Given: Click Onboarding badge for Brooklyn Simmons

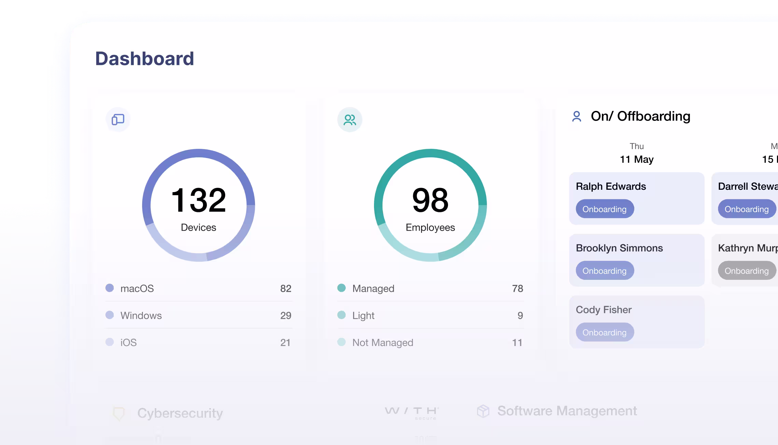Looking at the screenshot, I should [605, 271].
